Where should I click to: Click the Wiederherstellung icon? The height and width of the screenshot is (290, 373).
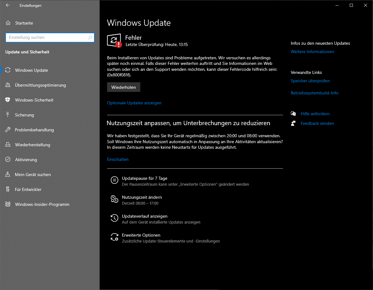coord(8,145)
